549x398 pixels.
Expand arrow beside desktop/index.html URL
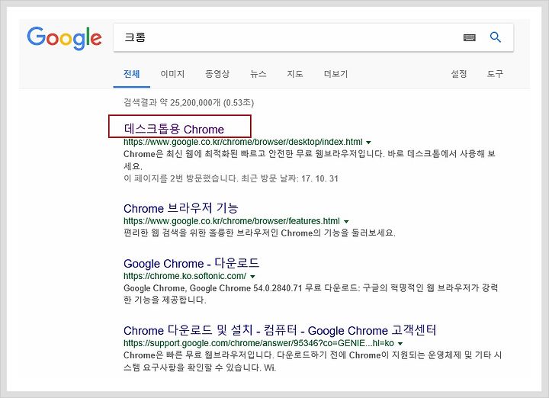click(x=368, y=143)
